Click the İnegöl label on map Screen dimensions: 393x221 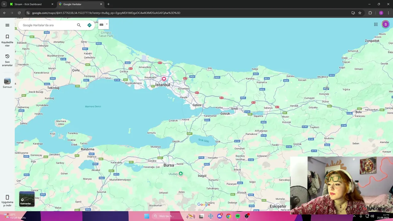click(x=202, y=176)
